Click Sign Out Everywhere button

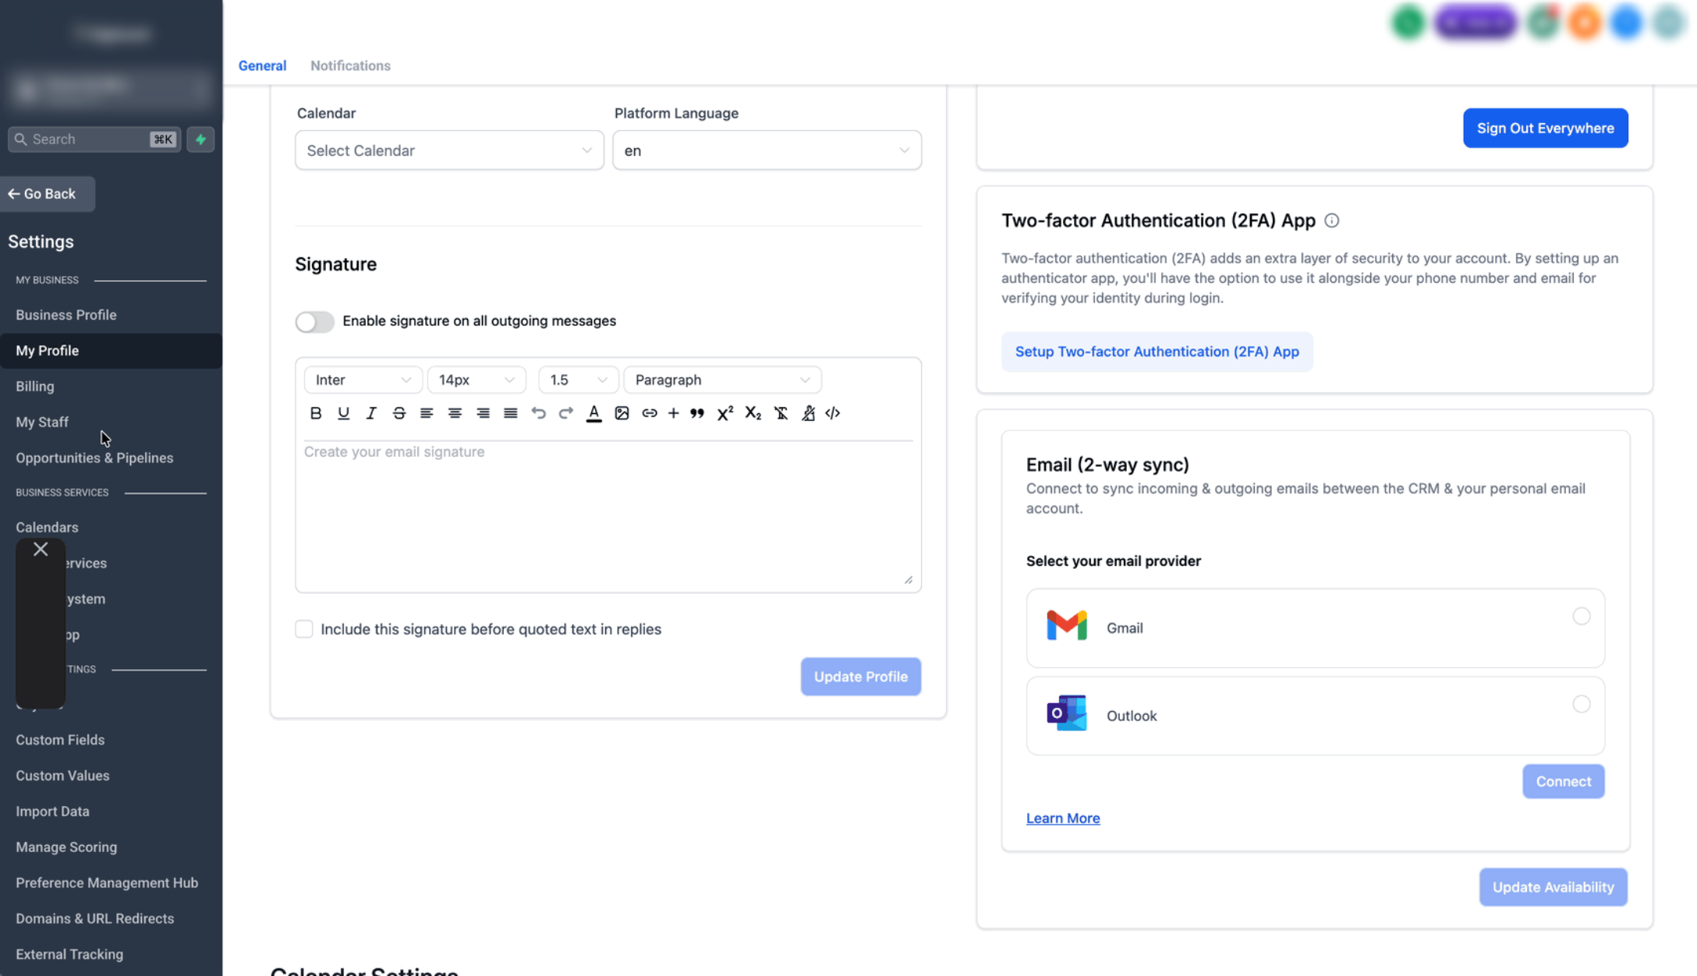coord(1546,128)
